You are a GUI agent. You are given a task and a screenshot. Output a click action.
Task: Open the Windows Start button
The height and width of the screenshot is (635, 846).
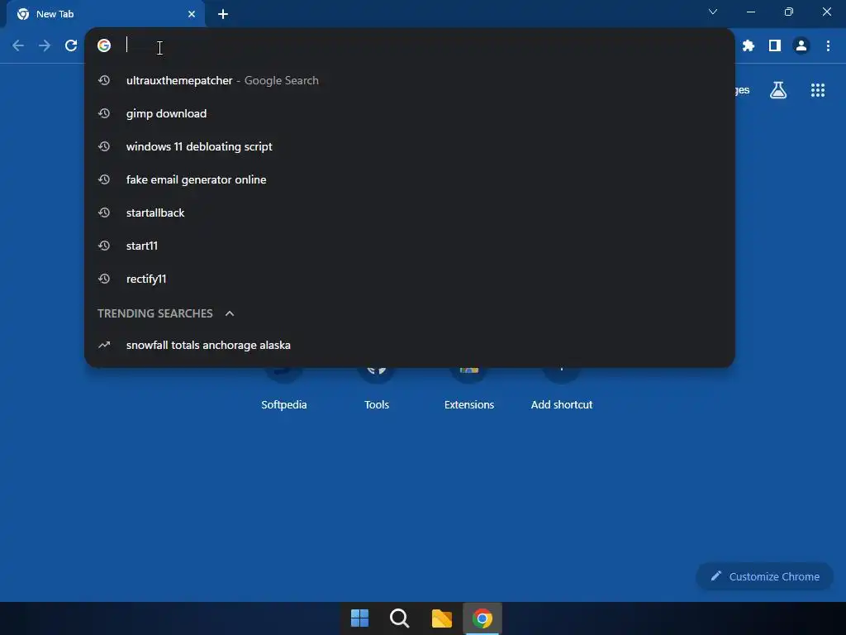tap(360, 618)
